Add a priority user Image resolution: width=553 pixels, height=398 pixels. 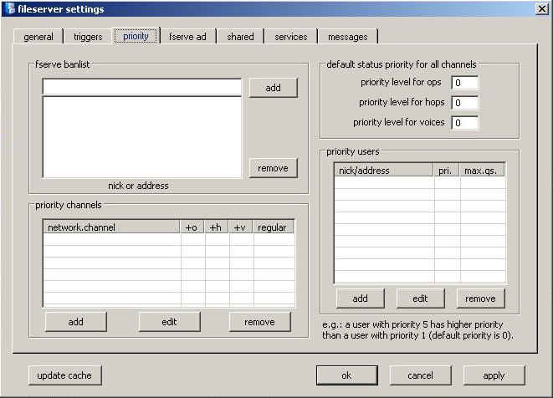361,298
